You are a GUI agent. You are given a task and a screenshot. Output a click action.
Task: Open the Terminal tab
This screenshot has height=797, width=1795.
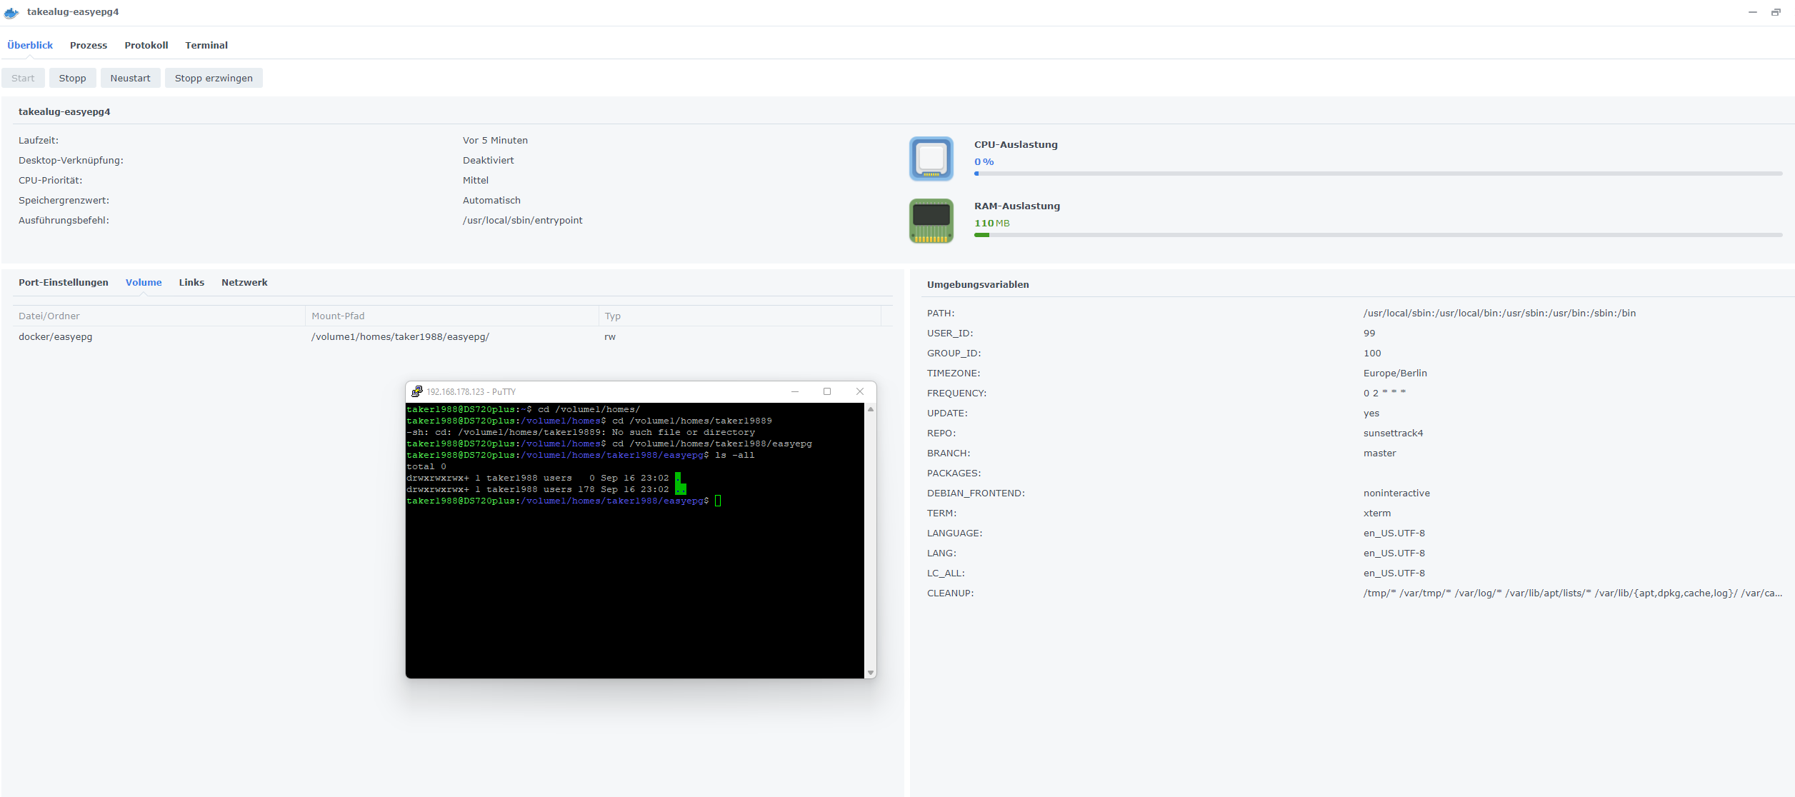point(206,45)
